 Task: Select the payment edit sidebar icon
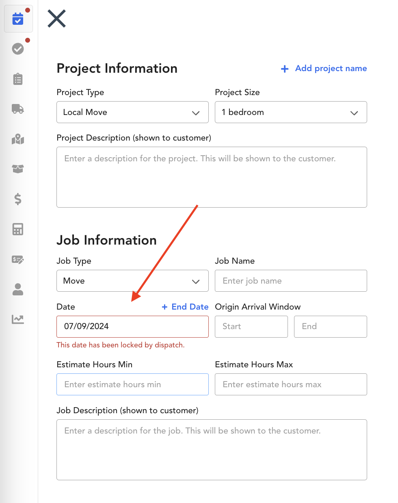(x=18, y=259)
